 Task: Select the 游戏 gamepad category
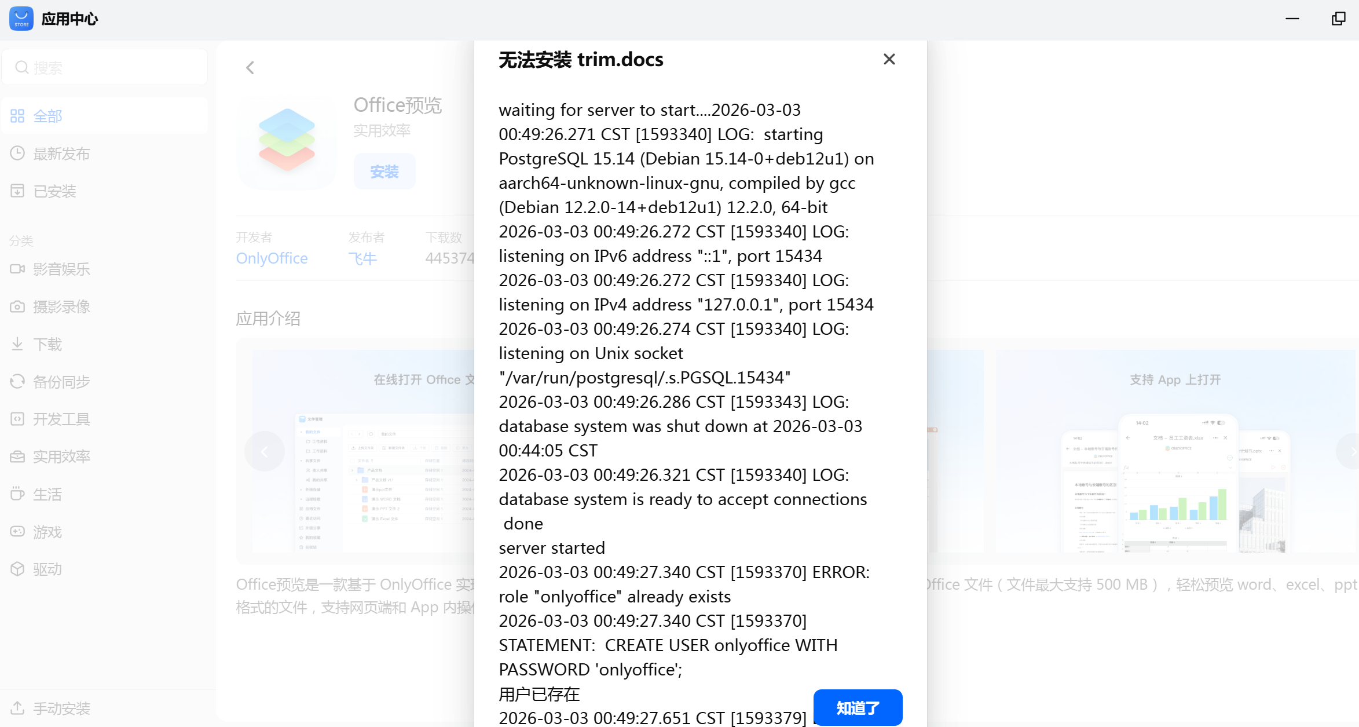[x=47, y=532]
